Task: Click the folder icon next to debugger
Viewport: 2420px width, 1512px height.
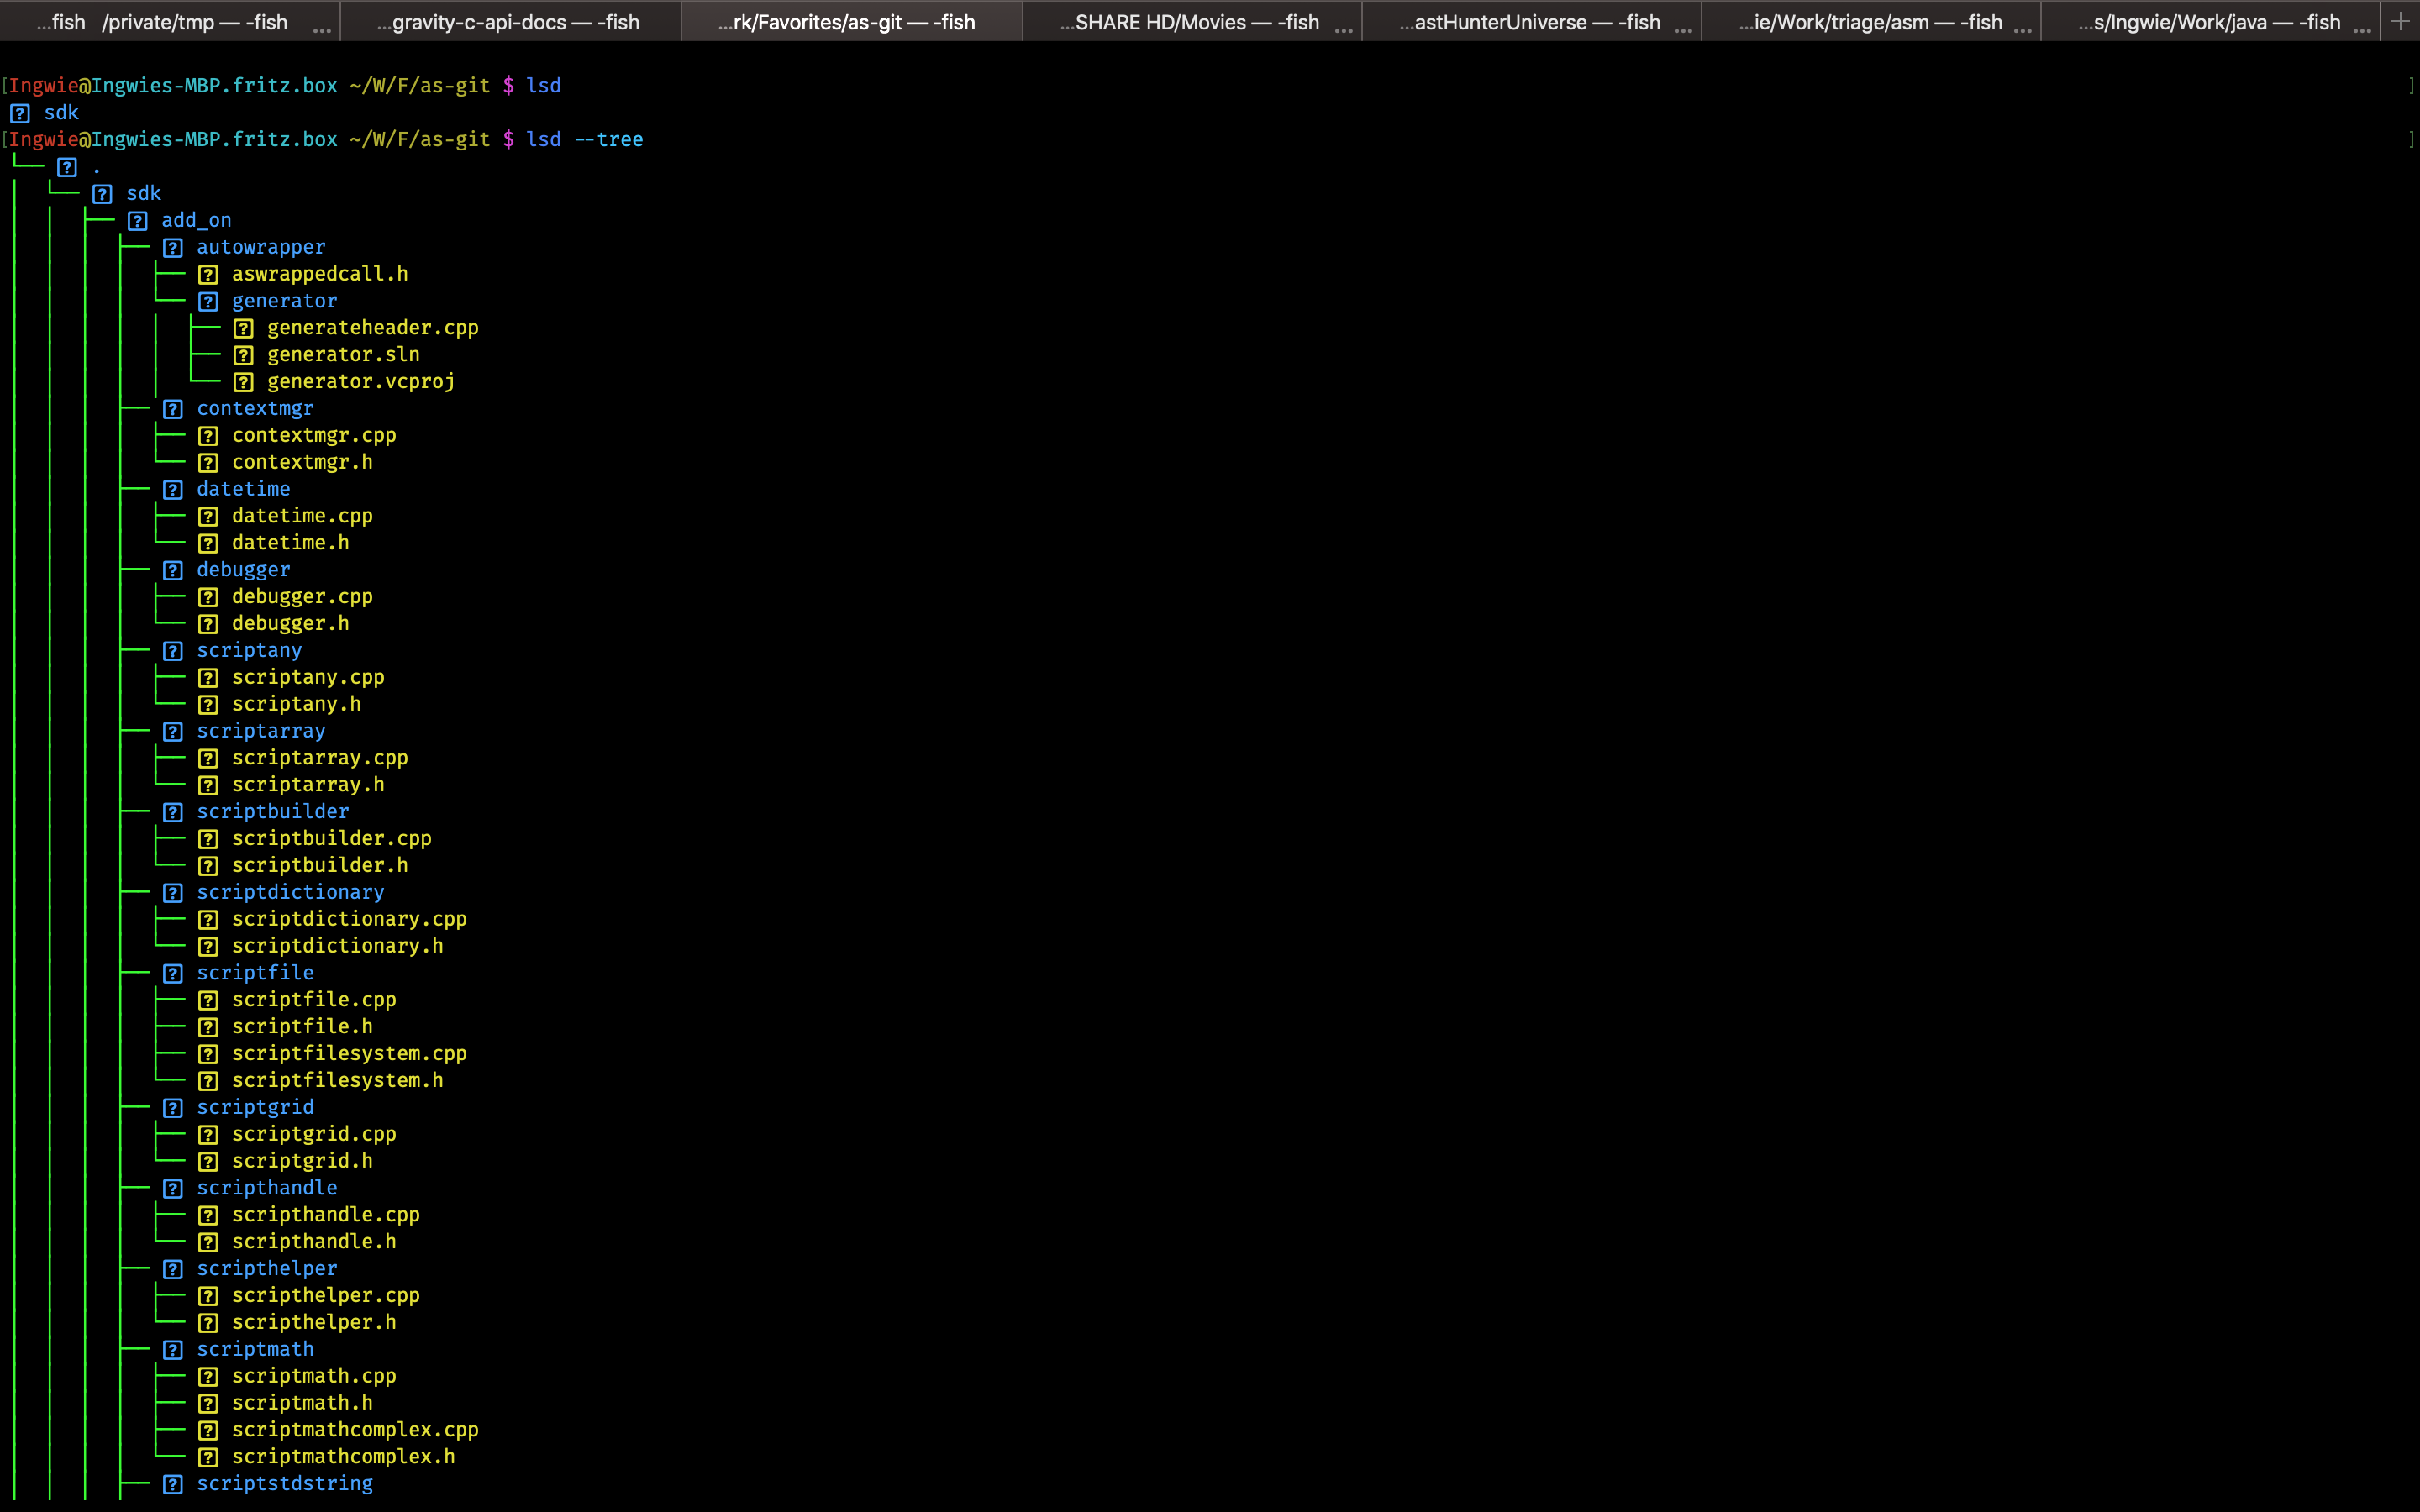Action: click(x=174, y=570)
